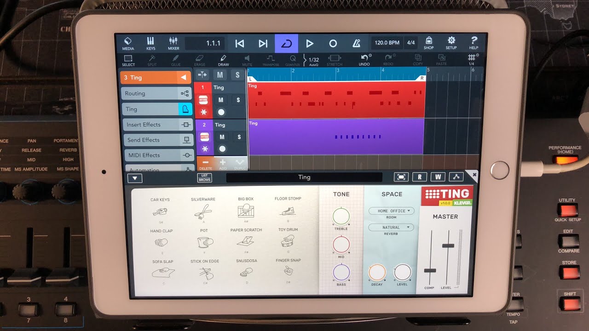589x331 pixels.
Task: Record-arm track 2 Ting
Action: pyautogui.click(x=222, y=149)
